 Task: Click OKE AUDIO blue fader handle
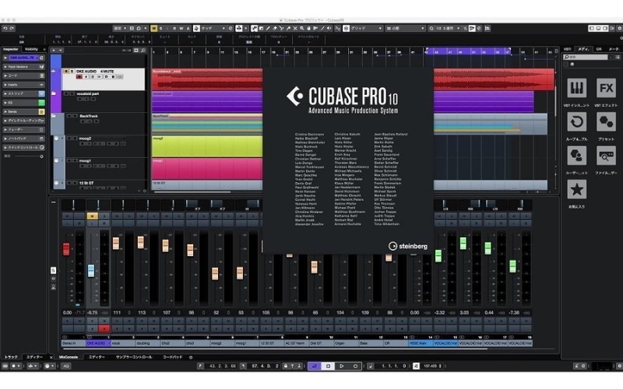pos(91,271)
